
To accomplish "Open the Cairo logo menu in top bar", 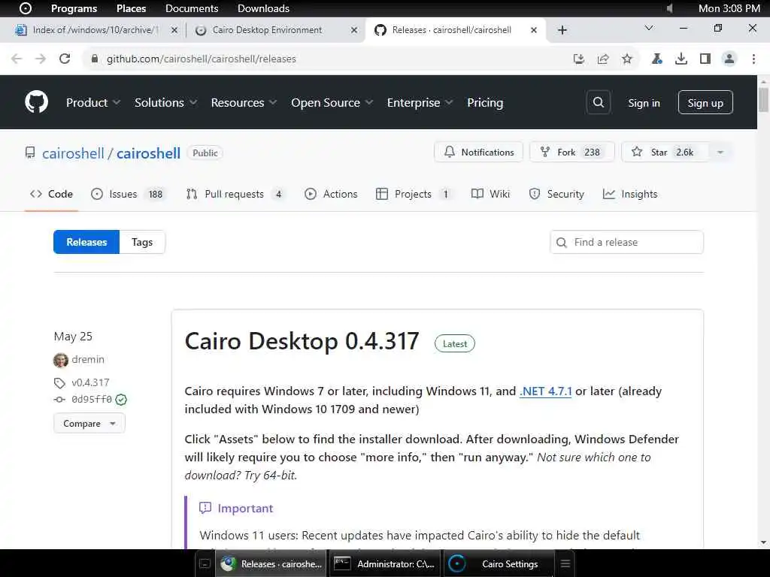I will coord(26,8).
